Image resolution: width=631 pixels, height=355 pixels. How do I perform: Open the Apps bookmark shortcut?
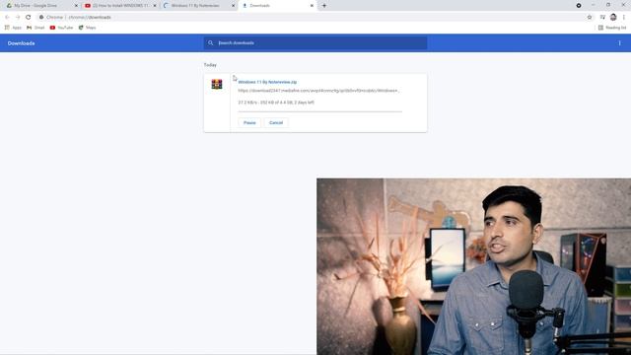point(13,28)
